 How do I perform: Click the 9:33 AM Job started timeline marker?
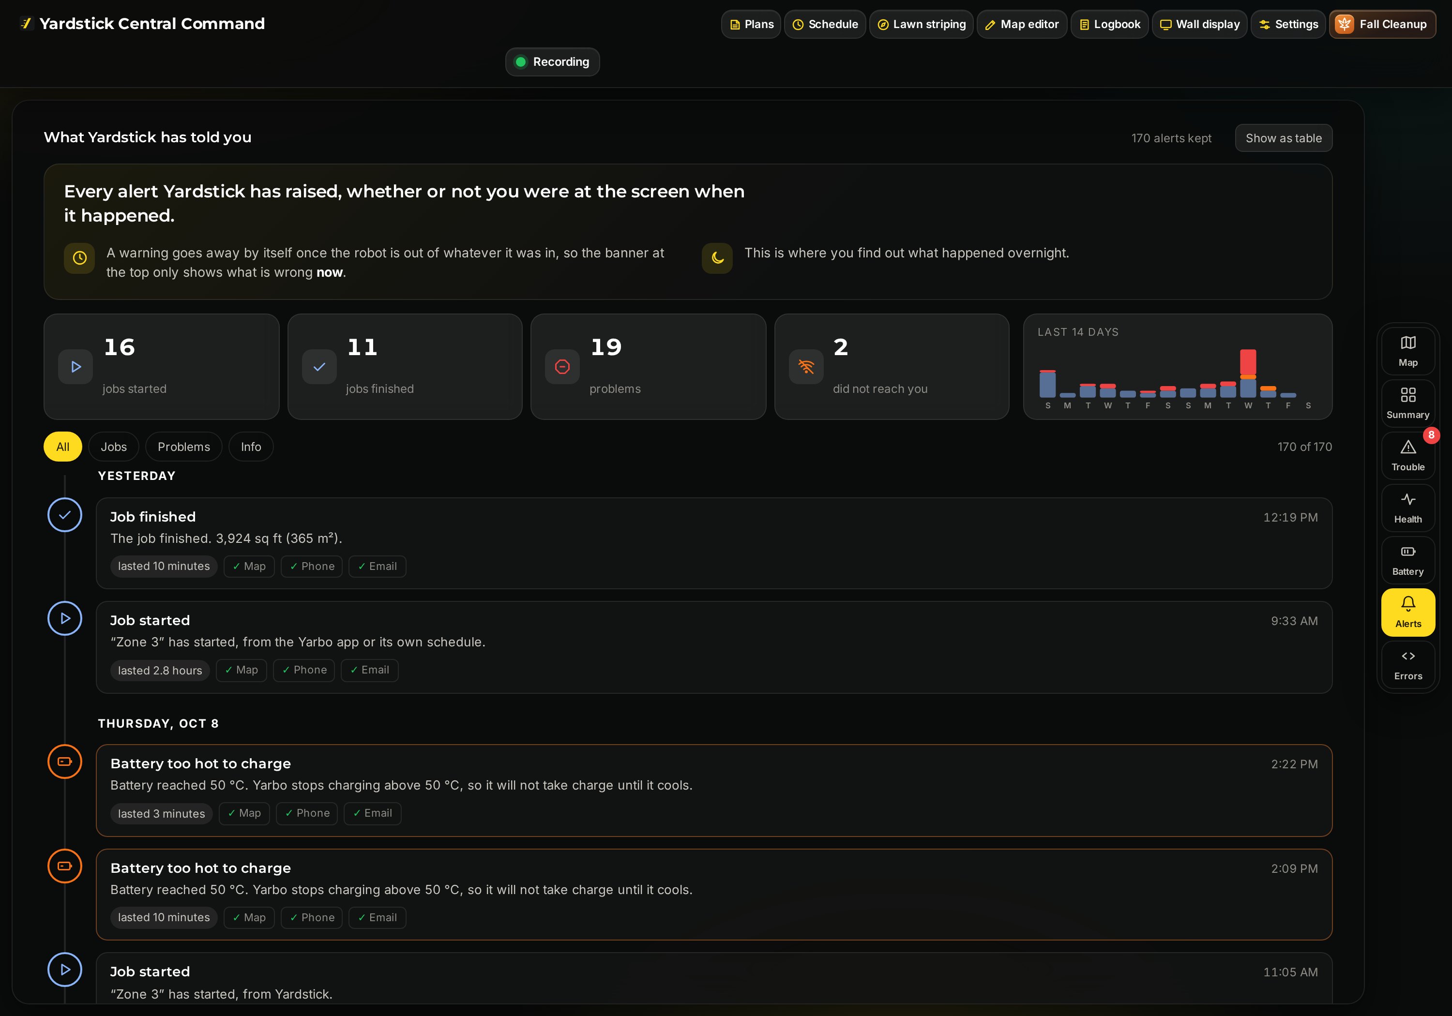pos(64,618)
